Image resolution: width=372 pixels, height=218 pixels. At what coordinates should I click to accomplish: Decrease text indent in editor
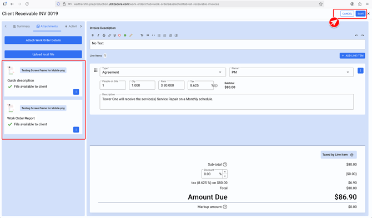pyautogui.click(x=170, y=36)
